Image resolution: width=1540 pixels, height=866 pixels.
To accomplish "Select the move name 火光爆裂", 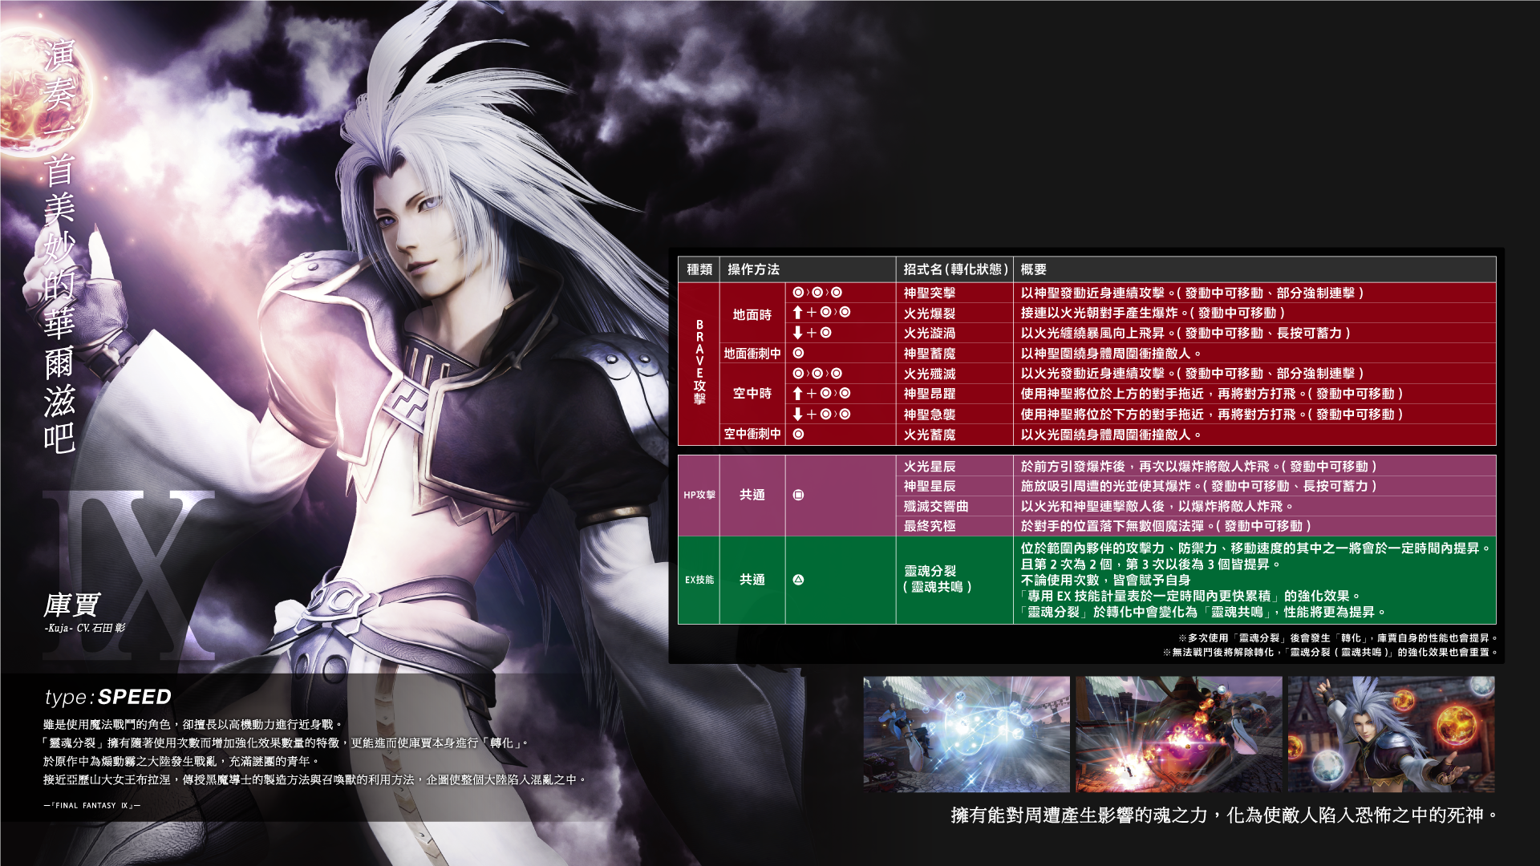I will 930,313.
